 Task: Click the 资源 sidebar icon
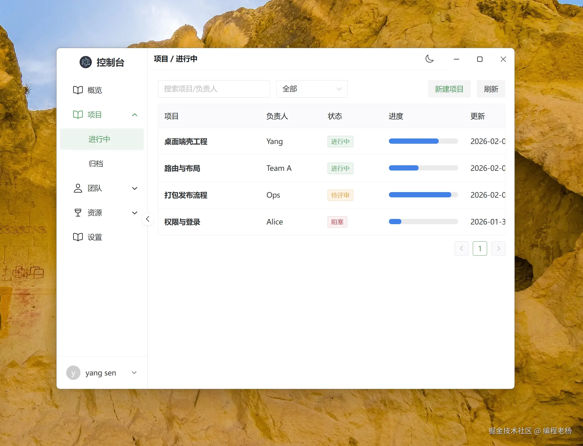(78, 213)
